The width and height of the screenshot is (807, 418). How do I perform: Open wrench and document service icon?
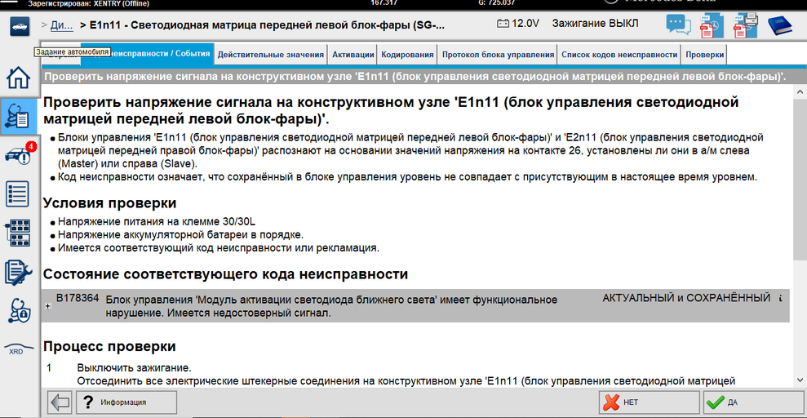pos(18,273)
